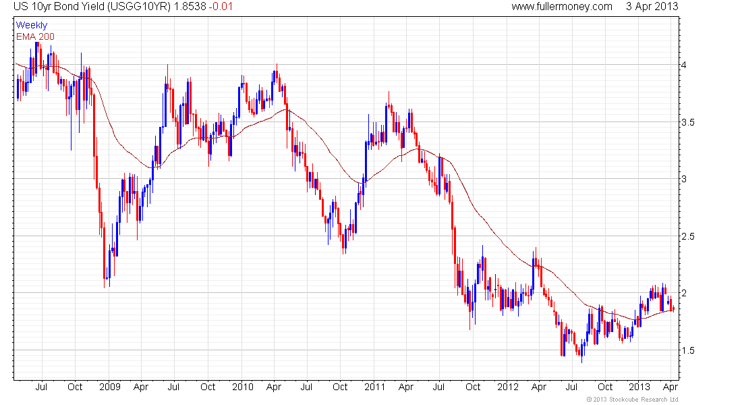Viewport: 742px width, 405px height.
Task: Click the final 'Apr' label after 2013
Action: point(670,387)
